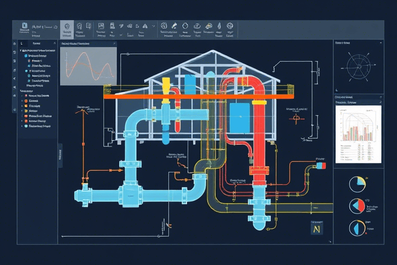Click the circular network icon left of the pen tool
Viewport: 397px width, 265px height.
click(x=164, y=26)
